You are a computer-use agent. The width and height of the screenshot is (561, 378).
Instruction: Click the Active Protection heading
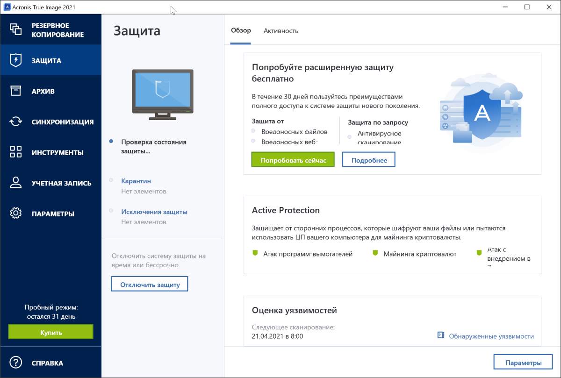pos(286,210)
